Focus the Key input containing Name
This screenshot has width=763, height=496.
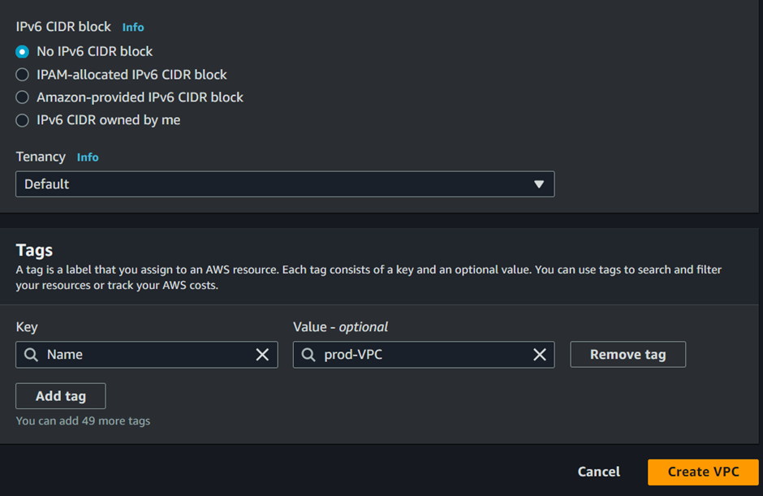tap(146, 355)
